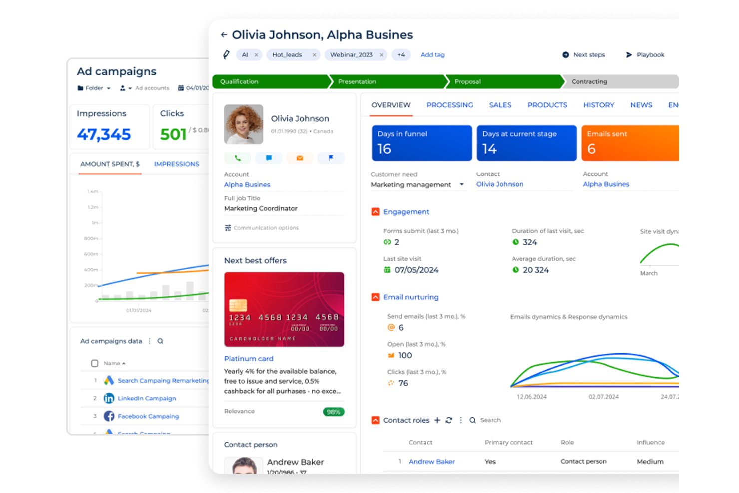This screenshot has height=493, width=739.
Task: Switch to the News tab
Action: click(x=641, y=105)
